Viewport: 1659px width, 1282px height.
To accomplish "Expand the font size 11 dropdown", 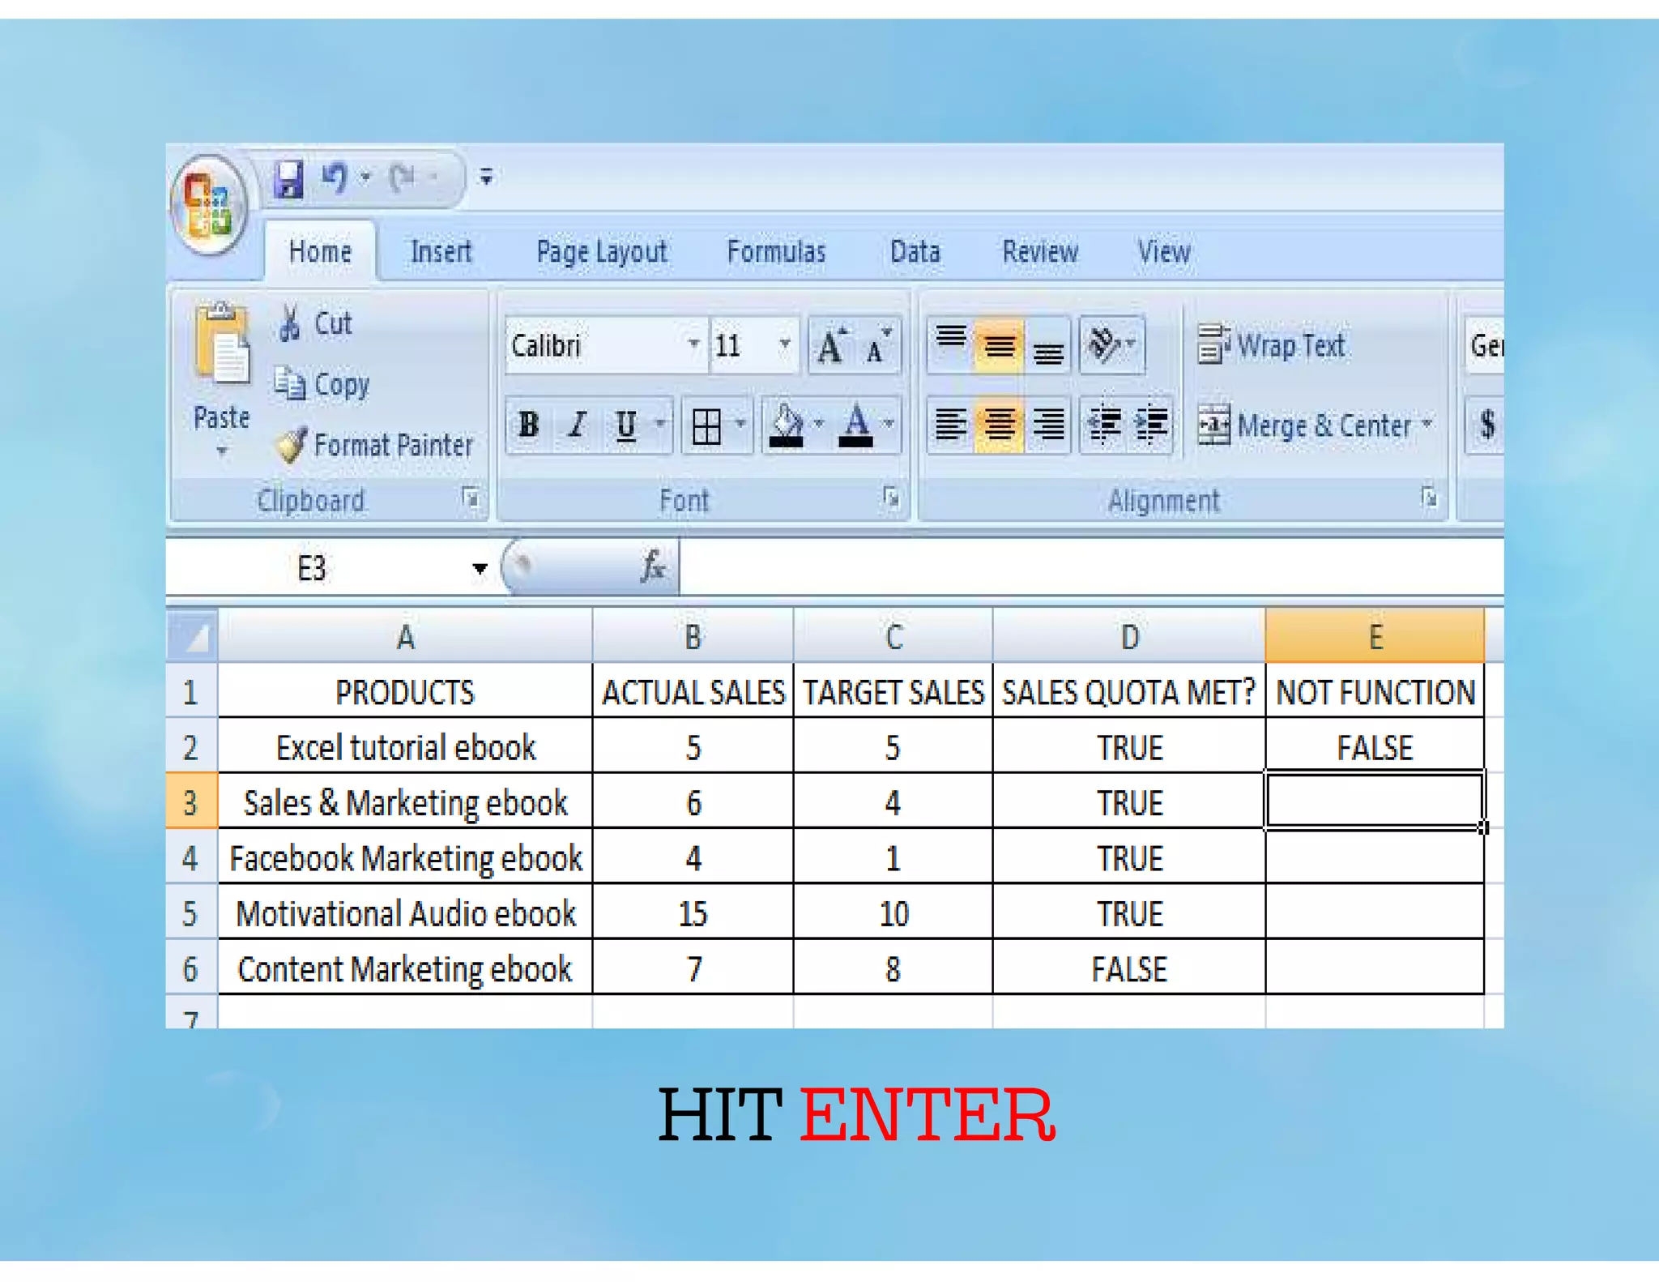I will point(784,344).
